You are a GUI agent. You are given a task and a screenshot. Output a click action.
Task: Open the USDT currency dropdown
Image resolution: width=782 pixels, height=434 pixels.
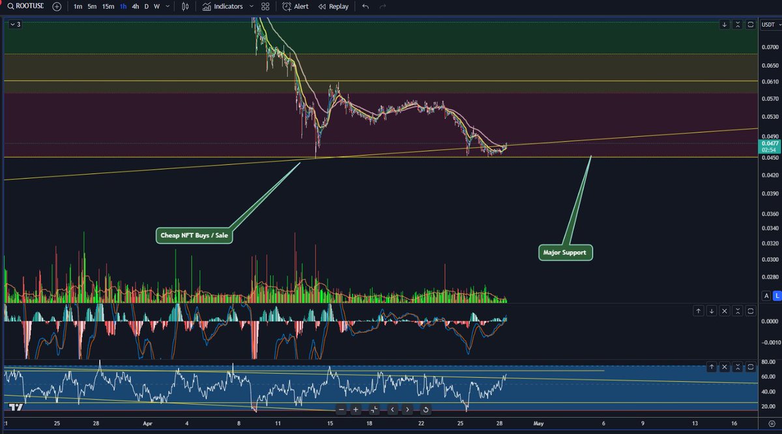click(x=770, y=25)
